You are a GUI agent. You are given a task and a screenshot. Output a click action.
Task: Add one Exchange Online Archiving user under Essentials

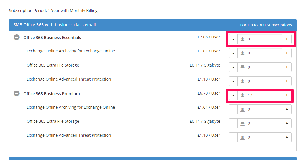(286, 53)
